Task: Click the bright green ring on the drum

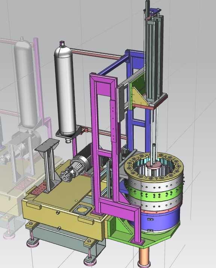Action: point(156,193)
